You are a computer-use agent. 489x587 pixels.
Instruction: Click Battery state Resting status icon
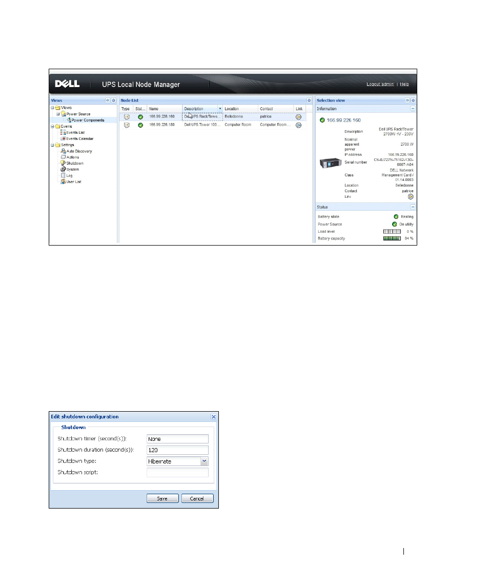[x=396, y=216]
